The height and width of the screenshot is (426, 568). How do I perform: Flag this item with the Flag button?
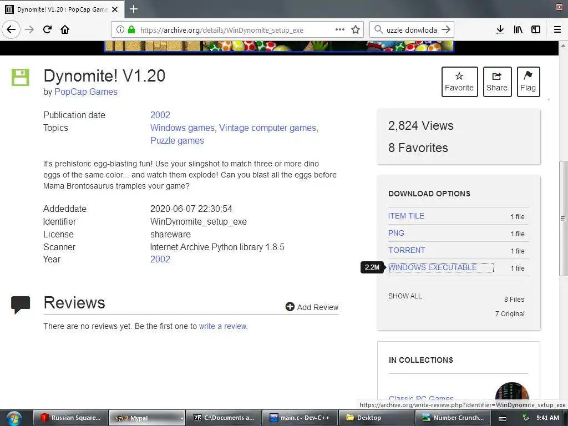(x=528, y=82)
